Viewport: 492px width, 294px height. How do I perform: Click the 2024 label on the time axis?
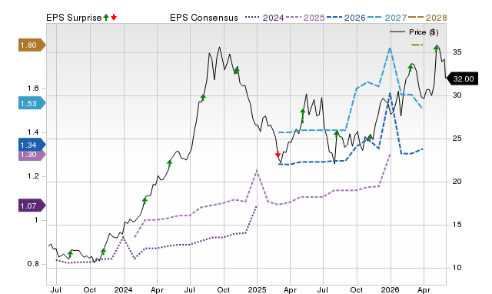tap(123, 289)
